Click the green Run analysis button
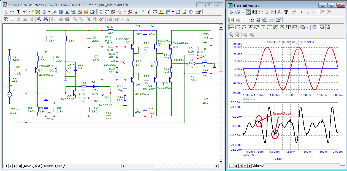347x171 pixels. (302, 12)
